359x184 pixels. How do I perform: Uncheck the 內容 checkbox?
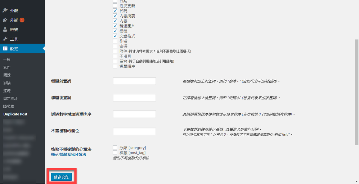click(x=115, y=21)
